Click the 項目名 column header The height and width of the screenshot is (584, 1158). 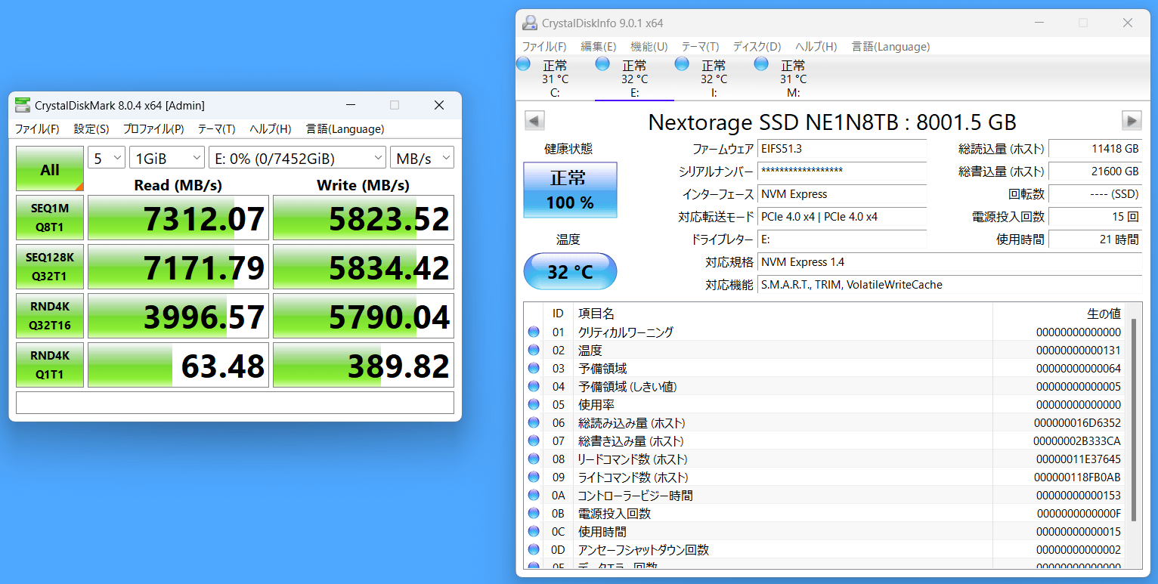coord(782,314)
